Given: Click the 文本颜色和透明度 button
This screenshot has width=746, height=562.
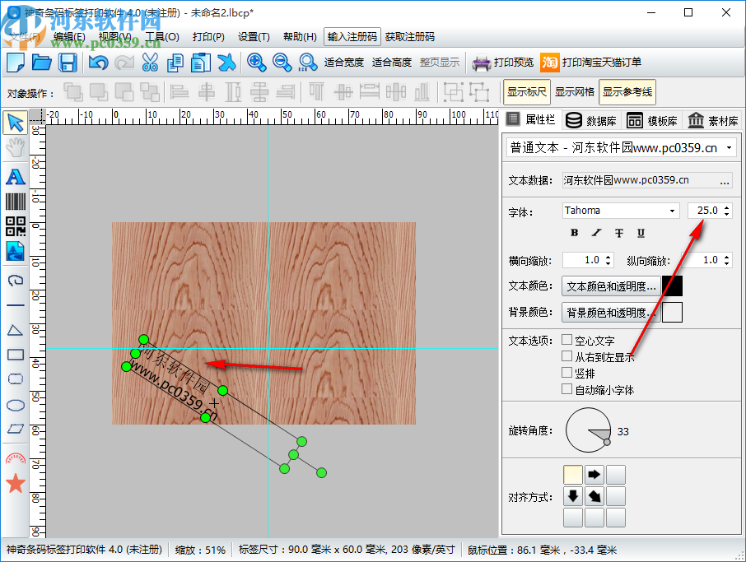Looking at the screenshot, I should tap(611, 286).
